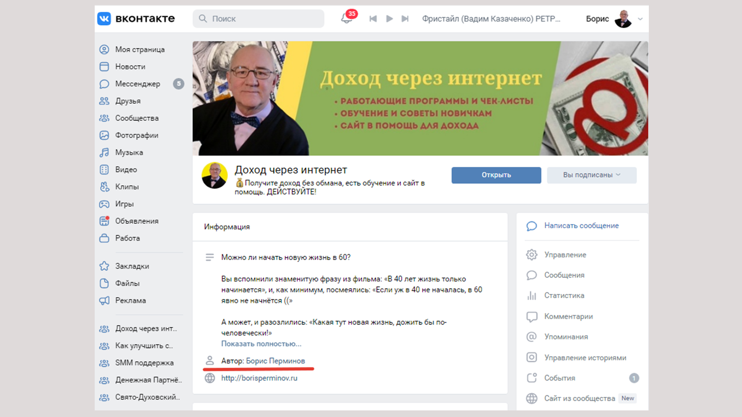
Task: Expand full description 'Показать полностью'
Action: (x=261, y=344)
